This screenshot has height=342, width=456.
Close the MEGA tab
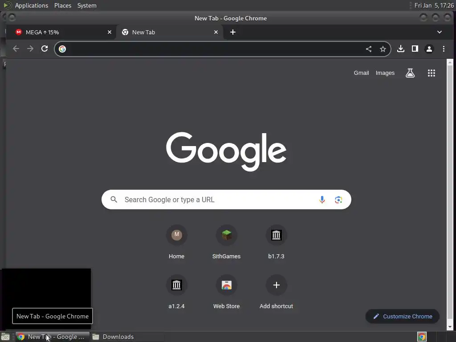pos(110,32)
